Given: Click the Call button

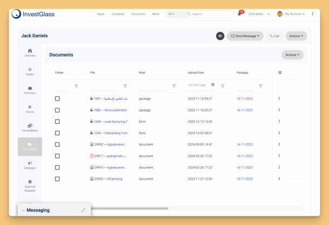Looking at the screenshot, I should coord(275,36).
